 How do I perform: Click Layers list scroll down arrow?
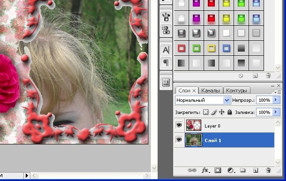point(278,162)
